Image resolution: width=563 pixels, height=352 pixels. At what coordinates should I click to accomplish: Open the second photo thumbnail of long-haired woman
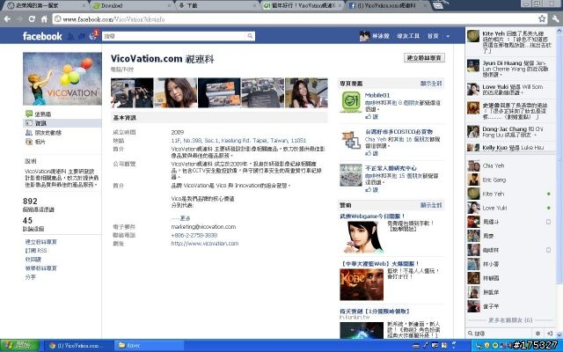pyautogui.click(x=176, y=92)
